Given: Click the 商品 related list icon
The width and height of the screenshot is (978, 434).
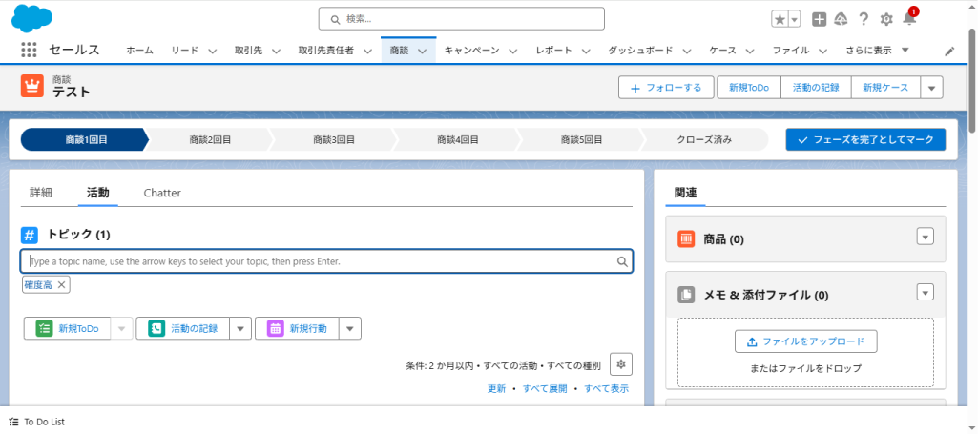Looking at the screenshot, I should coord(686,238).
